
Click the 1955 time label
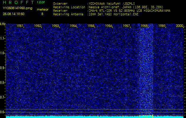[91, 26]
